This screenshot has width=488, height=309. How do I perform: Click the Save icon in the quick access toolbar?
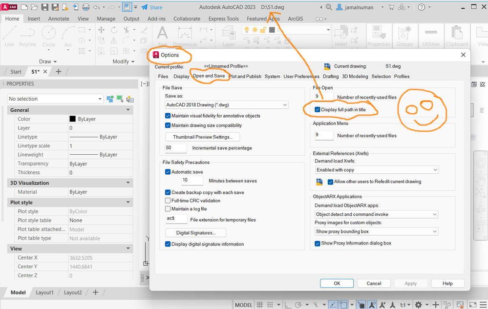[45, 7]
